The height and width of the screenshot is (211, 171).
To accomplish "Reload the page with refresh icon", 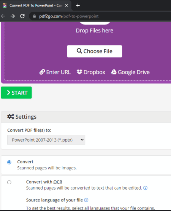I will coord(22,16).
